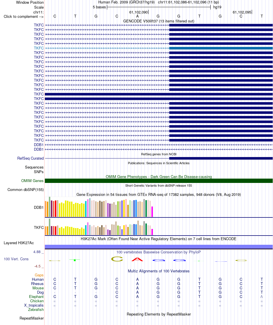Click the purple Layered H3K27Ac signal bar

[x=159, y=247]
